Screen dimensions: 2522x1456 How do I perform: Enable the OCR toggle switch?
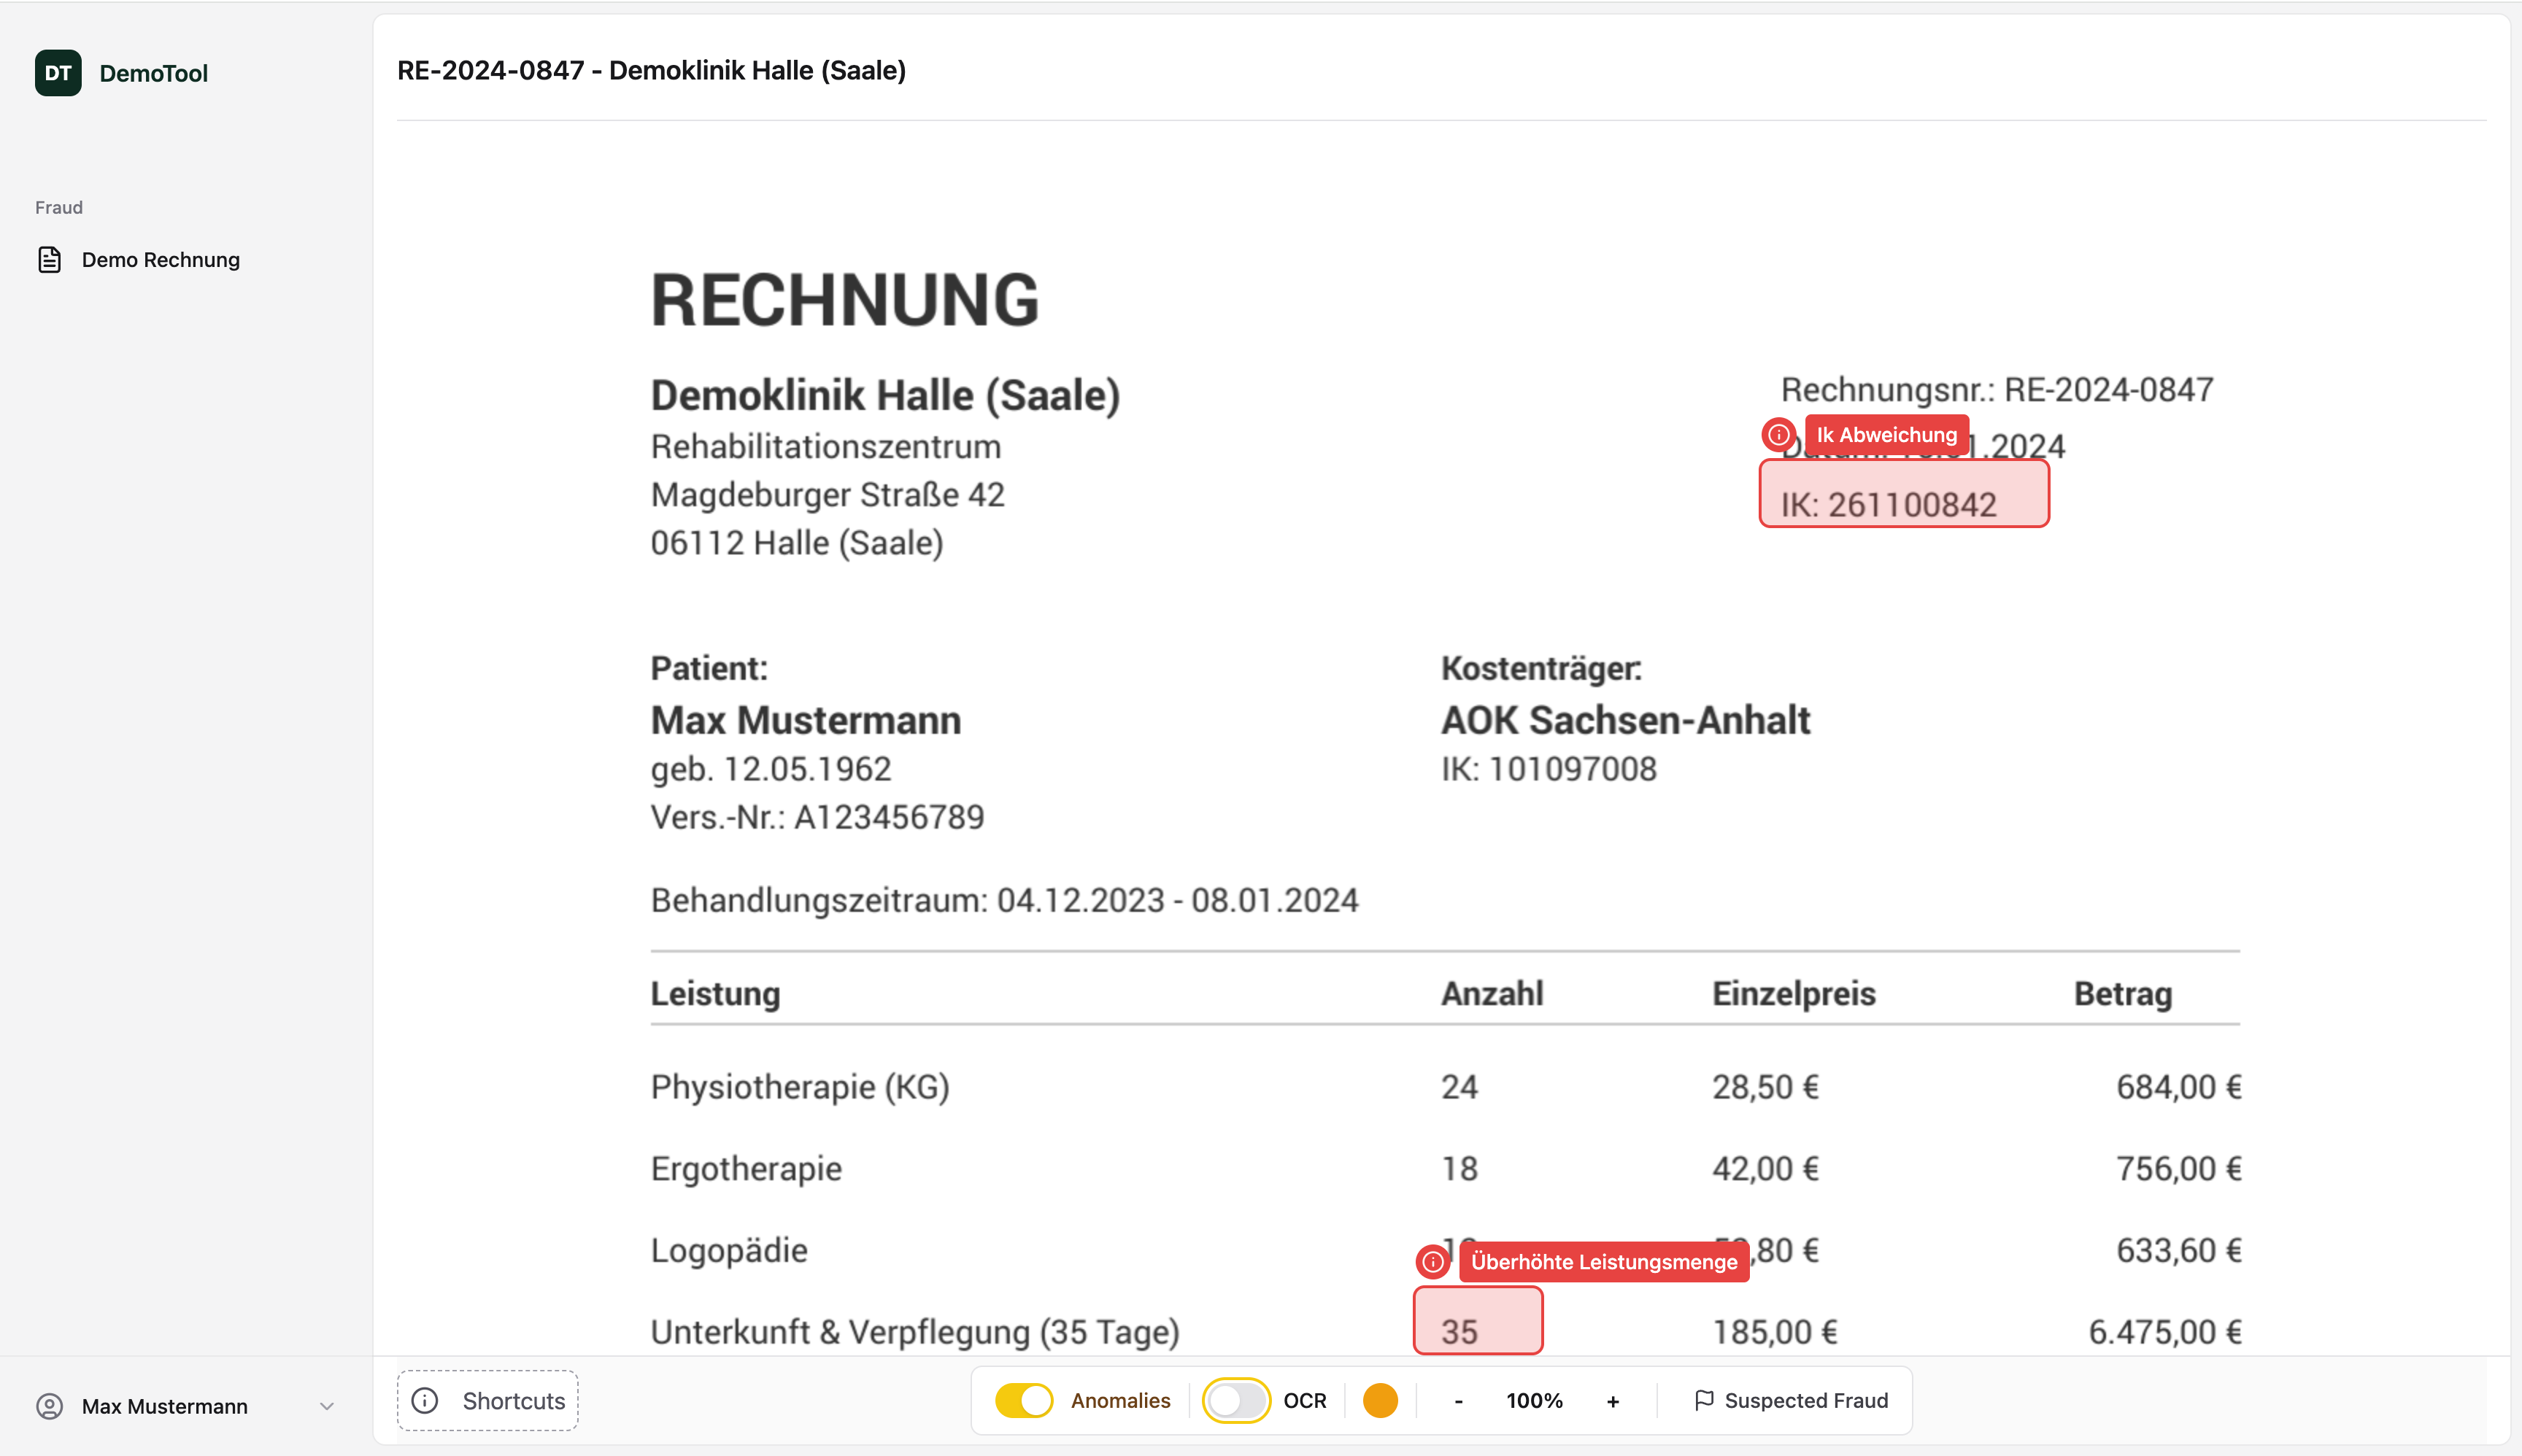(1235, 1401)
